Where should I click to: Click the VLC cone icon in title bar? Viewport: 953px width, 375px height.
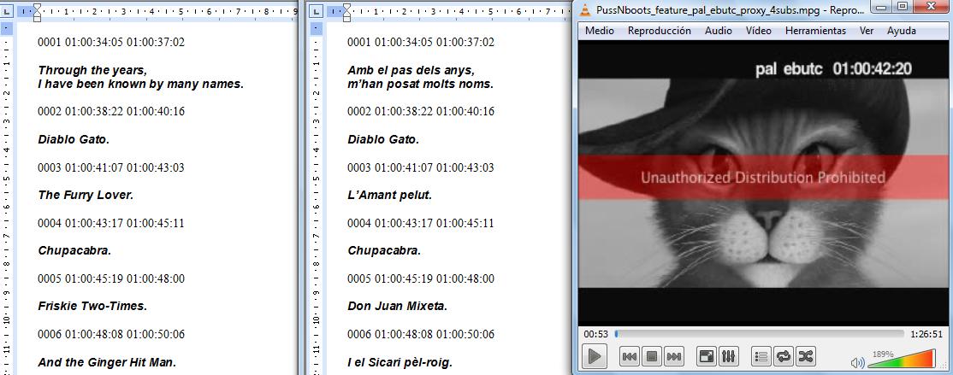tap(585, 9)
